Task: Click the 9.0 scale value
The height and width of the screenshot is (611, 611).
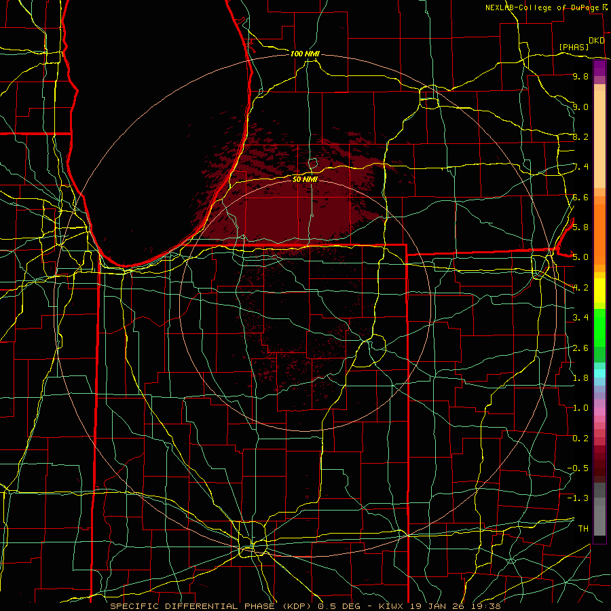Action: 580,107
